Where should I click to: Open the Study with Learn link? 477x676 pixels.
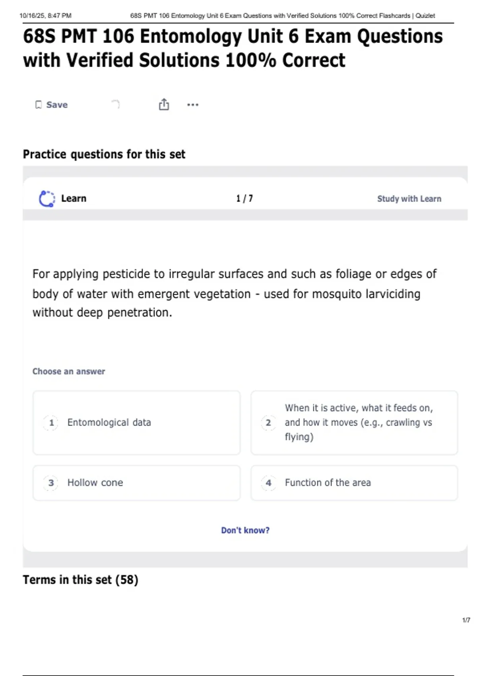(409, 199)
